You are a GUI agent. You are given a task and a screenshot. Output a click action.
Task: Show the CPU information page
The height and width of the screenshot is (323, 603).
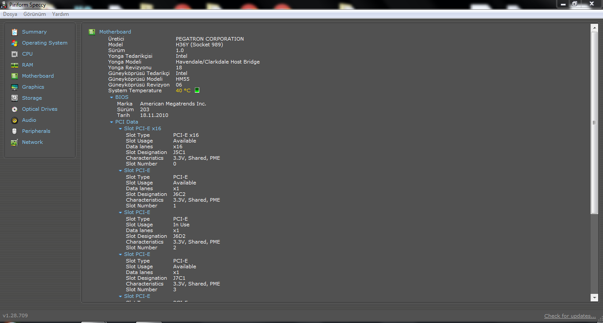[27, 54]
